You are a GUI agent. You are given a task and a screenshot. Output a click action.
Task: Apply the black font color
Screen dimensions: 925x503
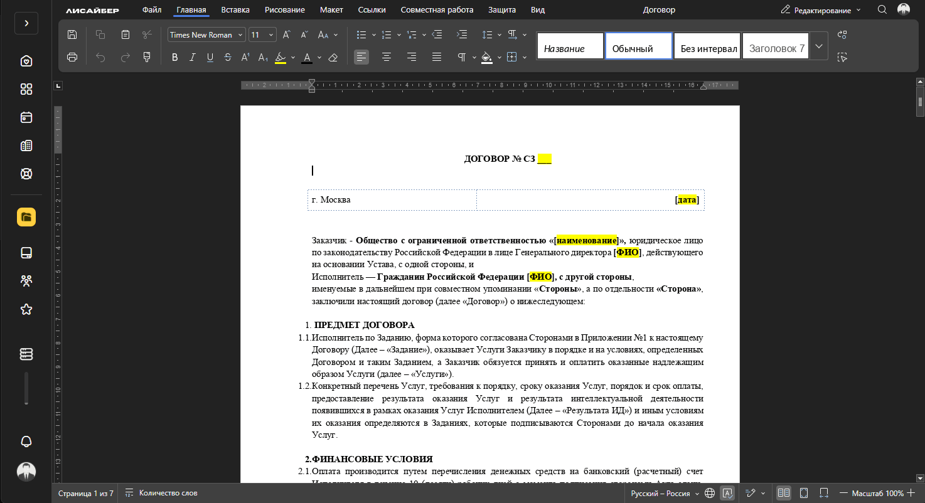point(307,57)
